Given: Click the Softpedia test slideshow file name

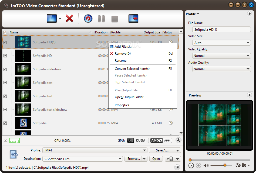Looking at the screenshot, I should (x=50, y=110).
